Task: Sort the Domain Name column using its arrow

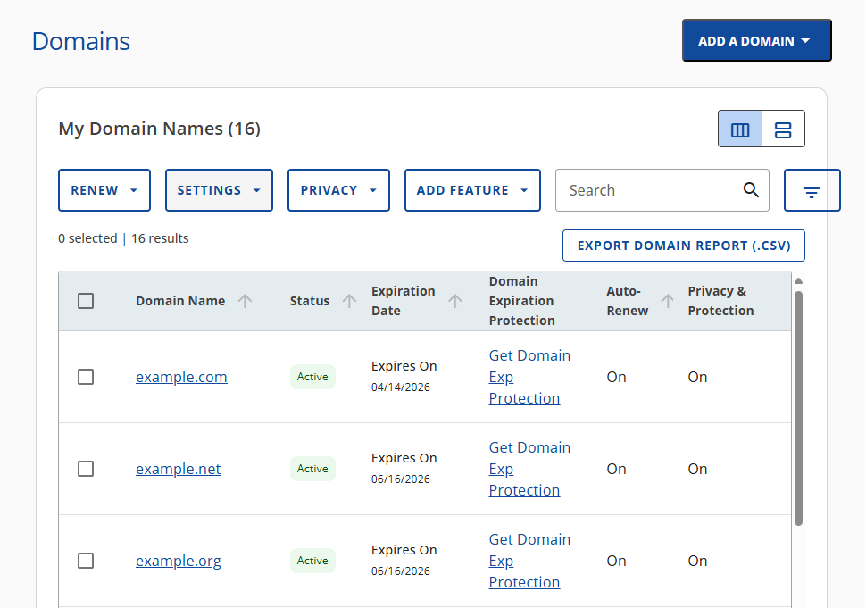Action: (x=244, y=300)
